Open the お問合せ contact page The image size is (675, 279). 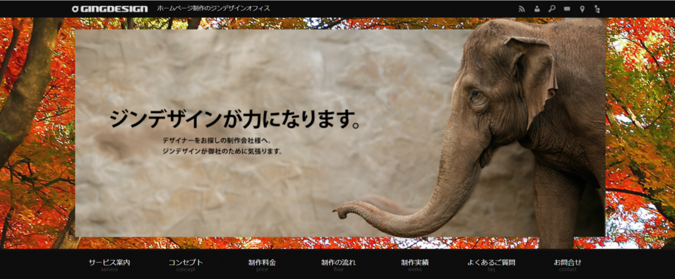pos(568,265)
